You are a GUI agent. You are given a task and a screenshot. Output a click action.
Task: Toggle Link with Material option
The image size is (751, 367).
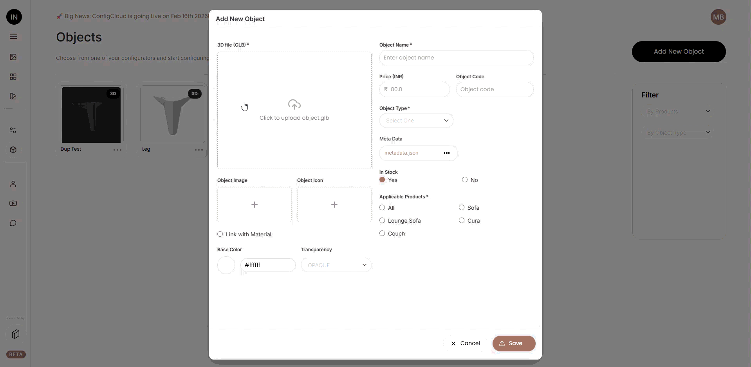coord(220,234)
